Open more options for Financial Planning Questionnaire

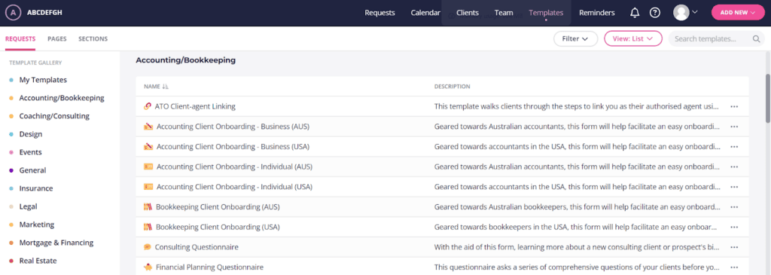coord(734,267)
